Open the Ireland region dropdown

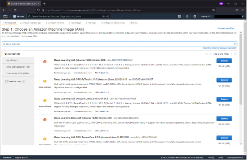[206, 16]
